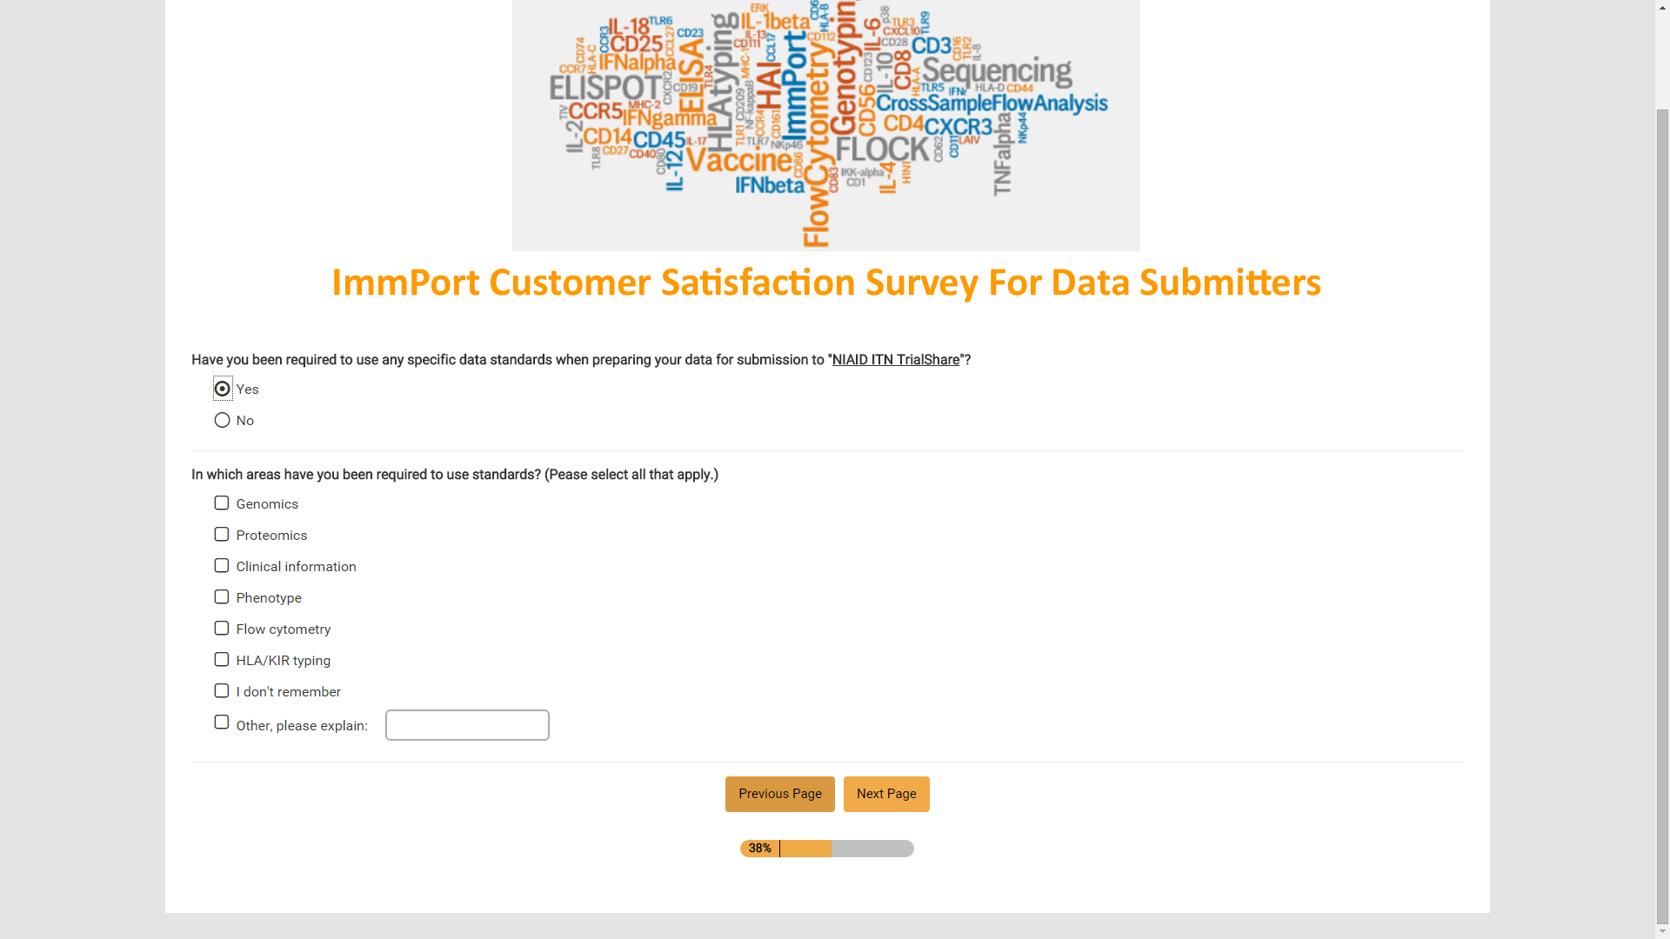The image size is (1670, 939).
Task: Tick the Proteomics option
Action: 222,535
